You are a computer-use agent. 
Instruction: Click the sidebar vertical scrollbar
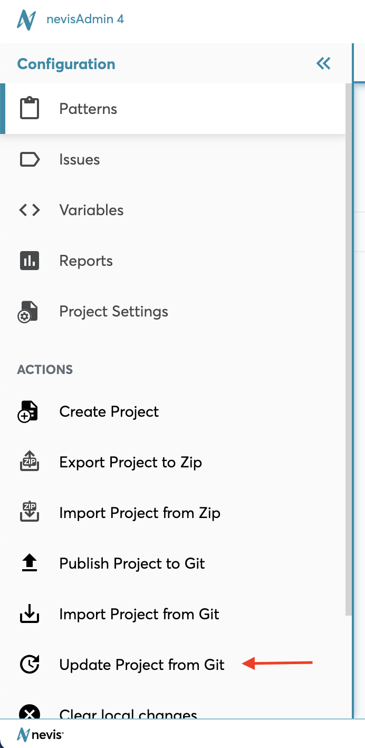(349, 348)
